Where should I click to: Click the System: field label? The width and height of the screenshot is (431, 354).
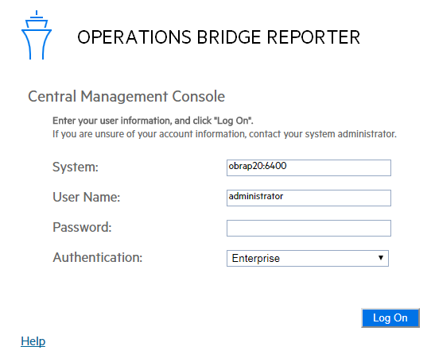(76, 167)
